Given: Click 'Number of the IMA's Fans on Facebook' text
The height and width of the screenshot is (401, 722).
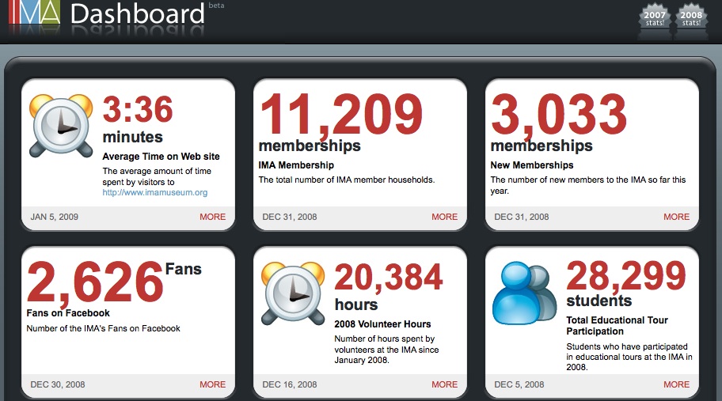Looking at the screenshot, I should tap(103, 328).
